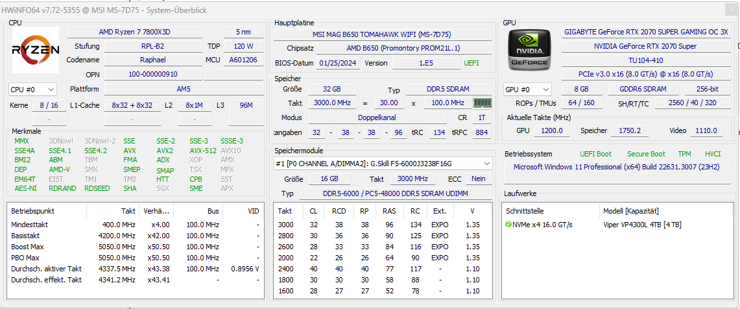The height and width of the screenshot is (309, 740).
Task: Click the green check icon beside NVMe x4
Action: click(508, 225)
